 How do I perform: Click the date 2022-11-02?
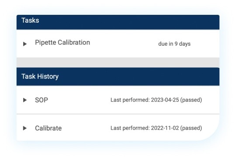[165, 128]
